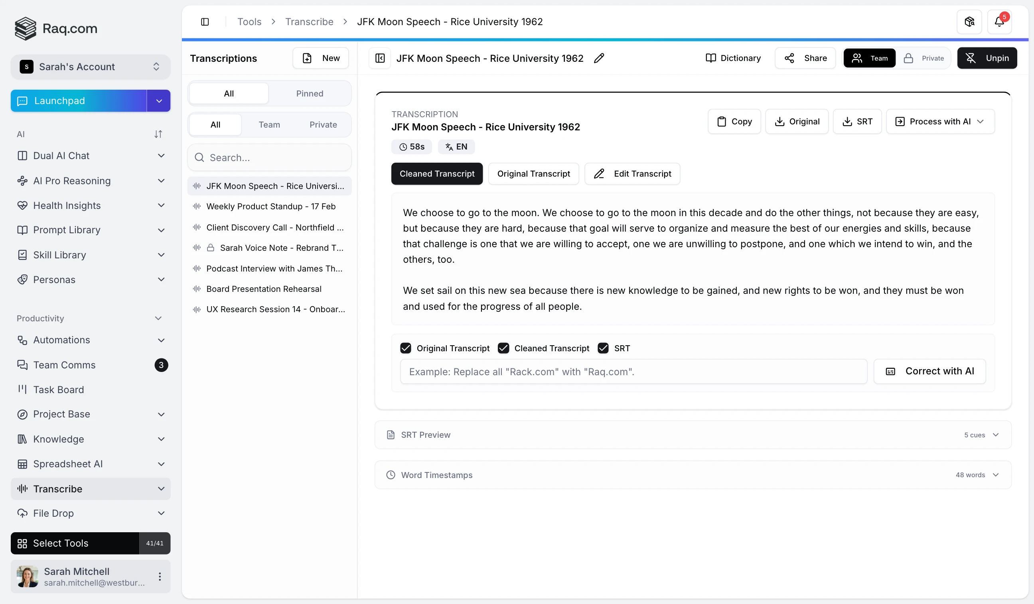Click the Raq.com logo
The height and width of the screenshot is (604, 1034).
pyautogui.click(x=56, y=28)
